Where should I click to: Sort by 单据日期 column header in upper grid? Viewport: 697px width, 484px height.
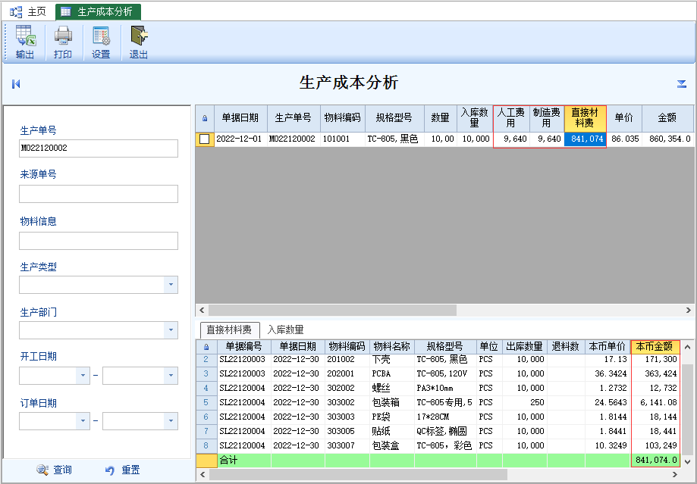coord(240,118)
